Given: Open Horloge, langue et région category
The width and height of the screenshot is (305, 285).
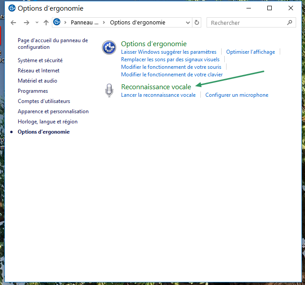Looking at the screenshot, I should 47,122.
